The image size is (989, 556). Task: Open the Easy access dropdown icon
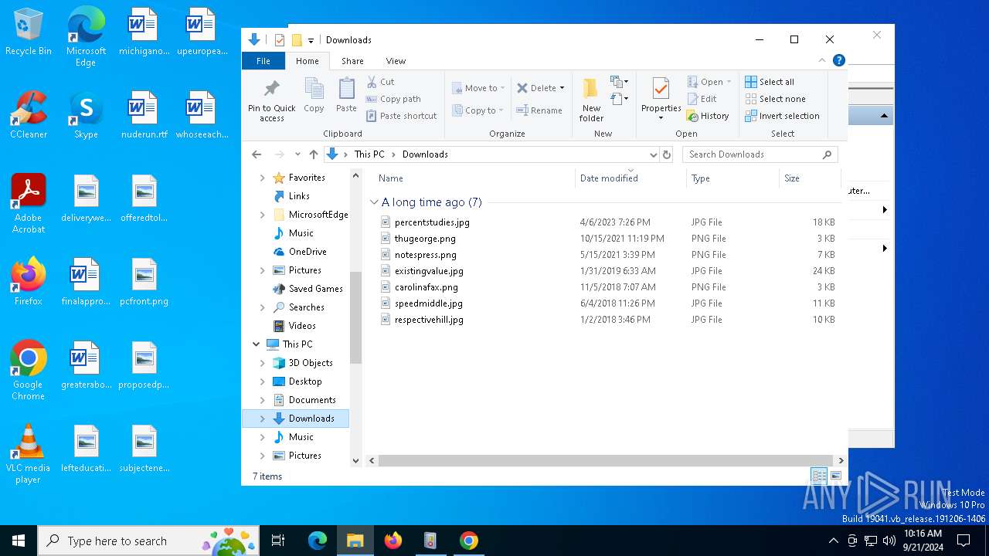pyautogui.click(x=619, y=99)
